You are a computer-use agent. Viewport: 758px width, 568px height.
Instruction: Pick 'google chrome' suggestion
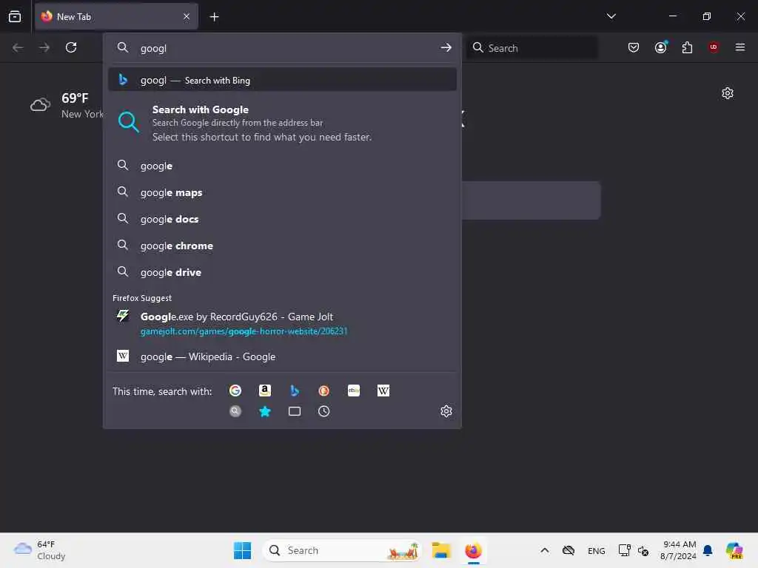[x=282, y=246]
